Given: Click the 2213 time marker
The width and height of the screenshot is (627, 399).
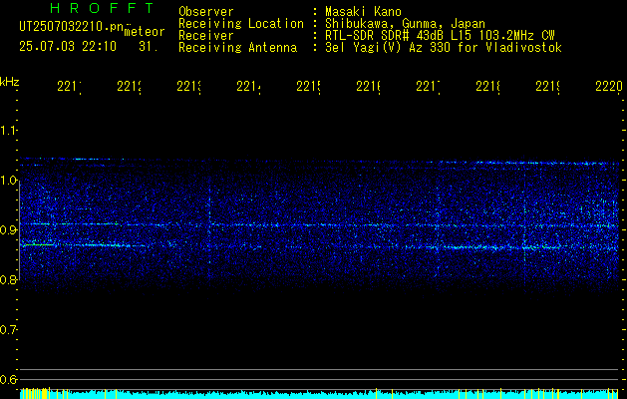Looking at the screenshot, I should click(x=188, y=87).
